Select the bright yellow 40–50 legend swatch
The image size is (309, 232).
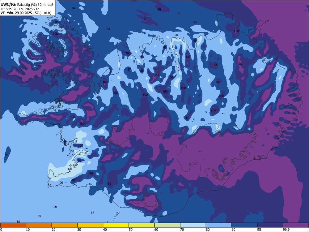click(116, 225)
